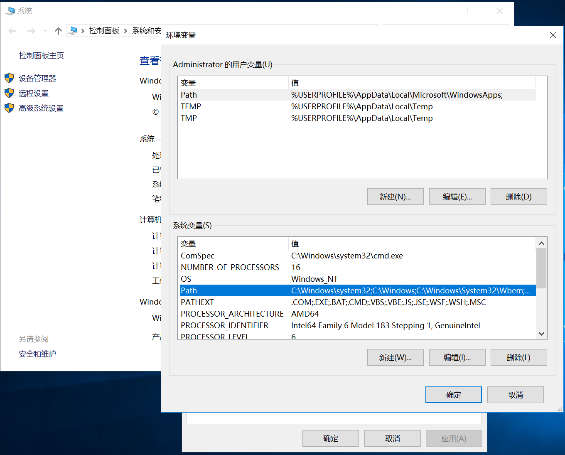
Task: Click the shield icon beside 设备管理器
Action: point(9,78)
